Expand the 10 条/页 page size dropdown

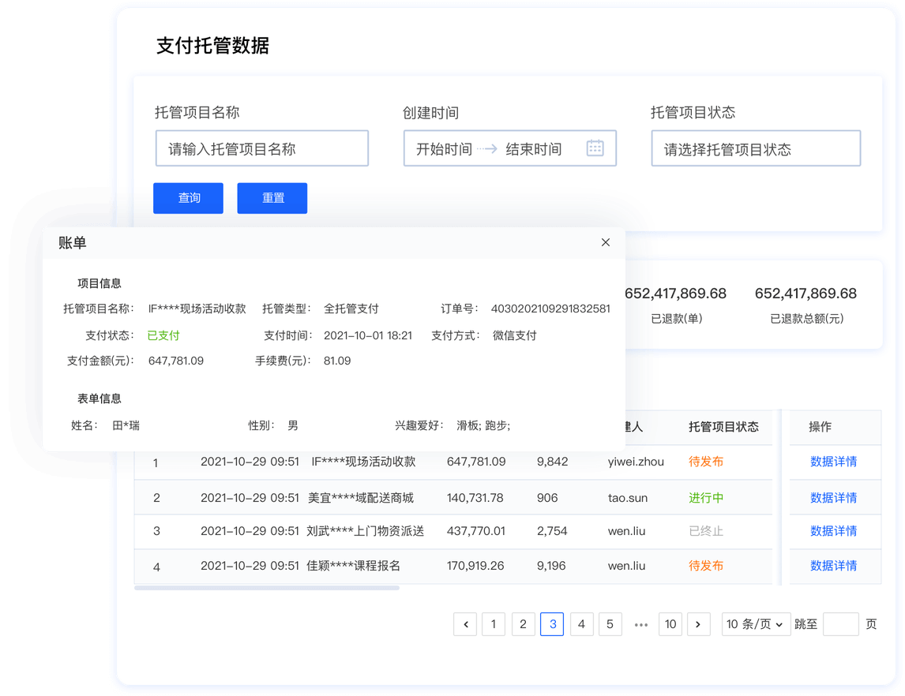[755, 624]
